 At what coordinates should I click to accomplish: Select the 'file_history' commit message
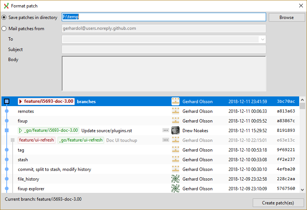[28, 179]
